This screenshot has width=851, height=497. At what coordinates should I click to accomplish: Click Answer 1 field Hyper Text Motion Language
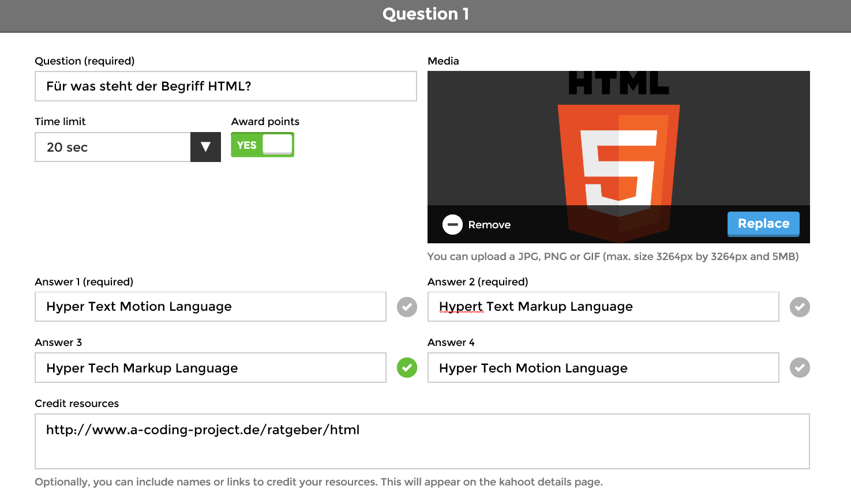(x=211, y=307)
